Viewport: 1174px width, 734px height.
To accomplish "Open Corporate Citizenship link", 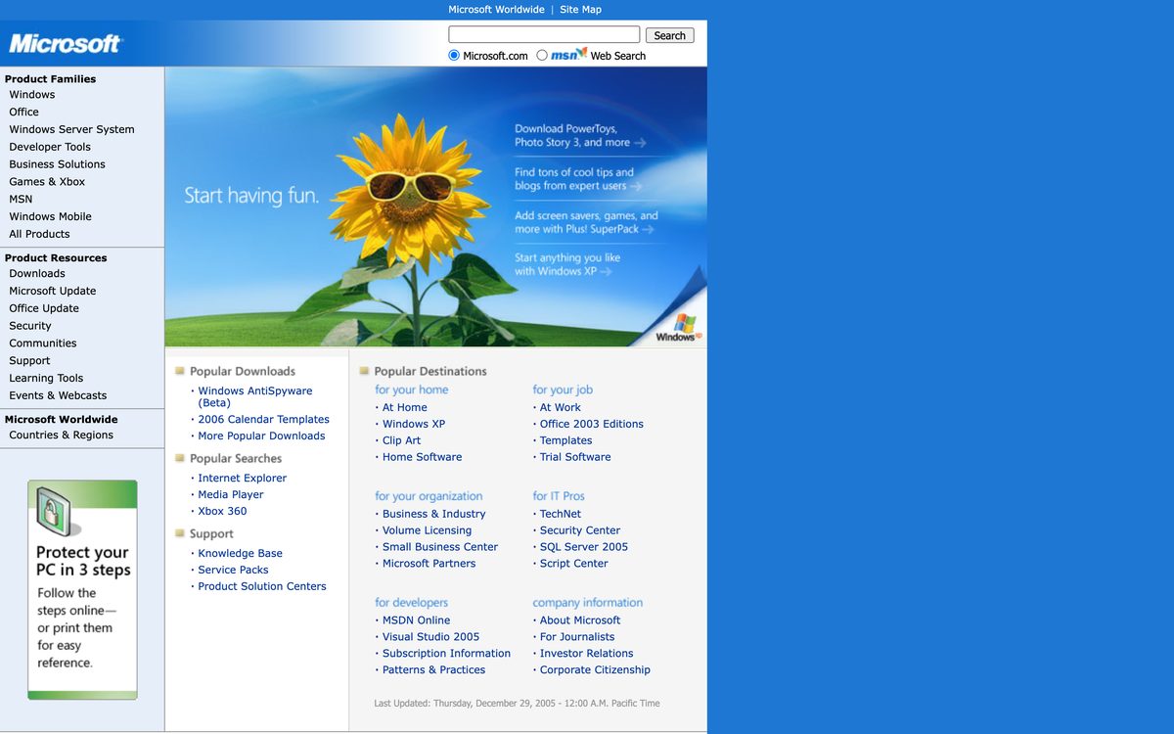I will (595, 671).
